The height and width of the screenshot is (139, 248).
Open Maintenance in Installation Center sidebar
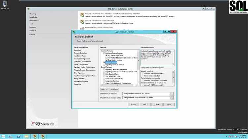(34, 20)
